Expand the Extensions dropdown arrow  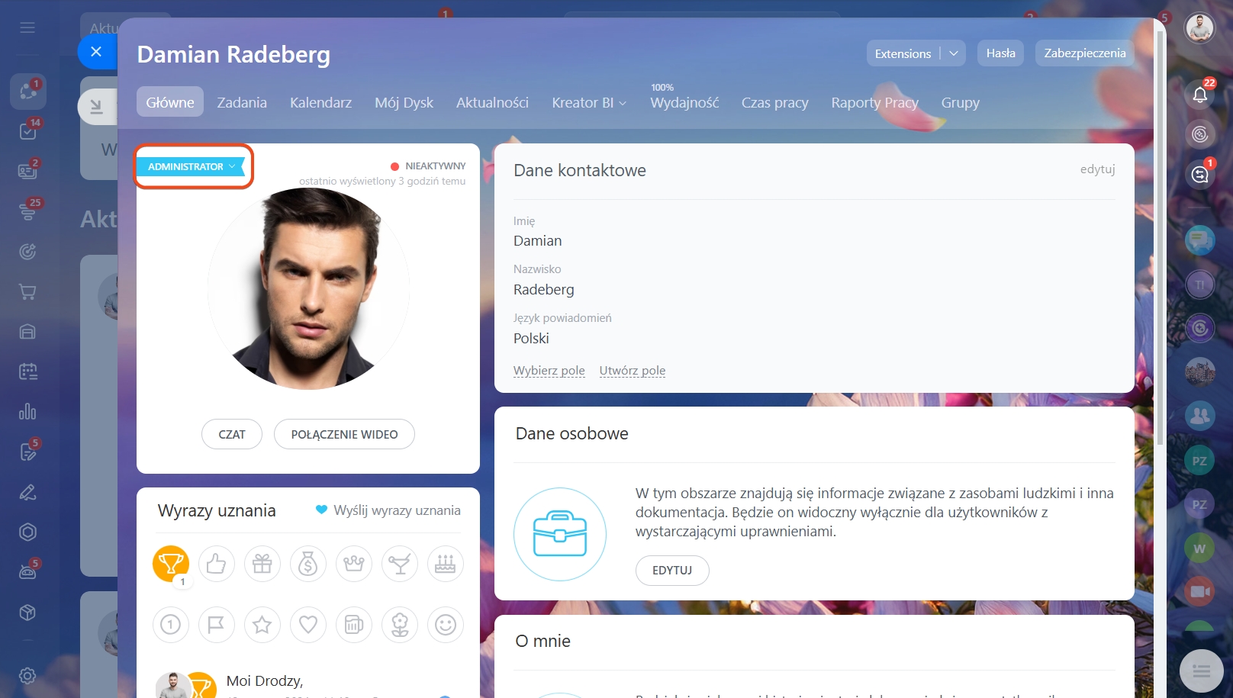(954, 53)
